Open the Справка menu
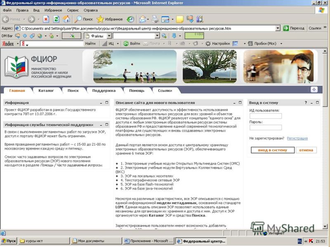Screen dimensions: 330x247 click(x=90, y=10)
